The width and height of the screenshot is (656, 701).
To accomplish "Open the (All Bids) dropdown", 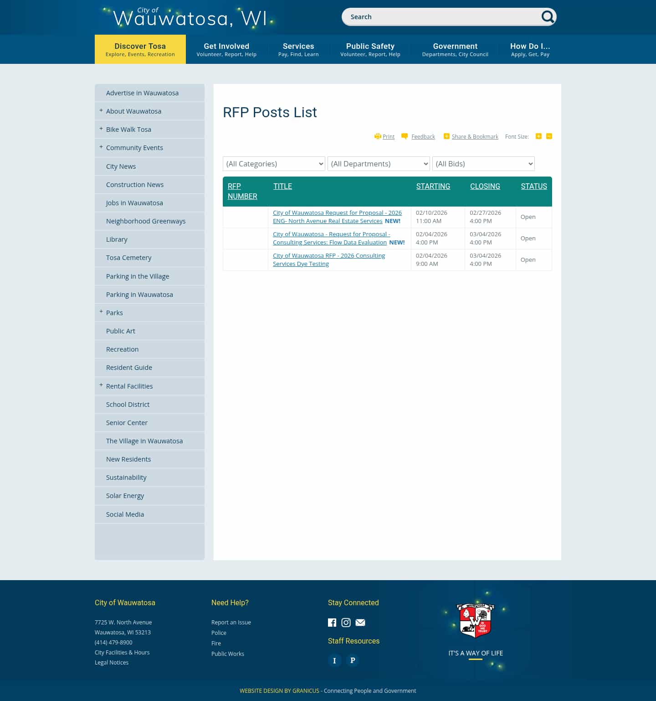I will pos(483,164).
